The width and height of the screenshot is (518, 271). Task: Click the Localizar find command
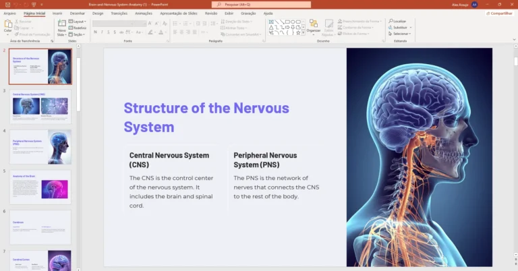397,21
